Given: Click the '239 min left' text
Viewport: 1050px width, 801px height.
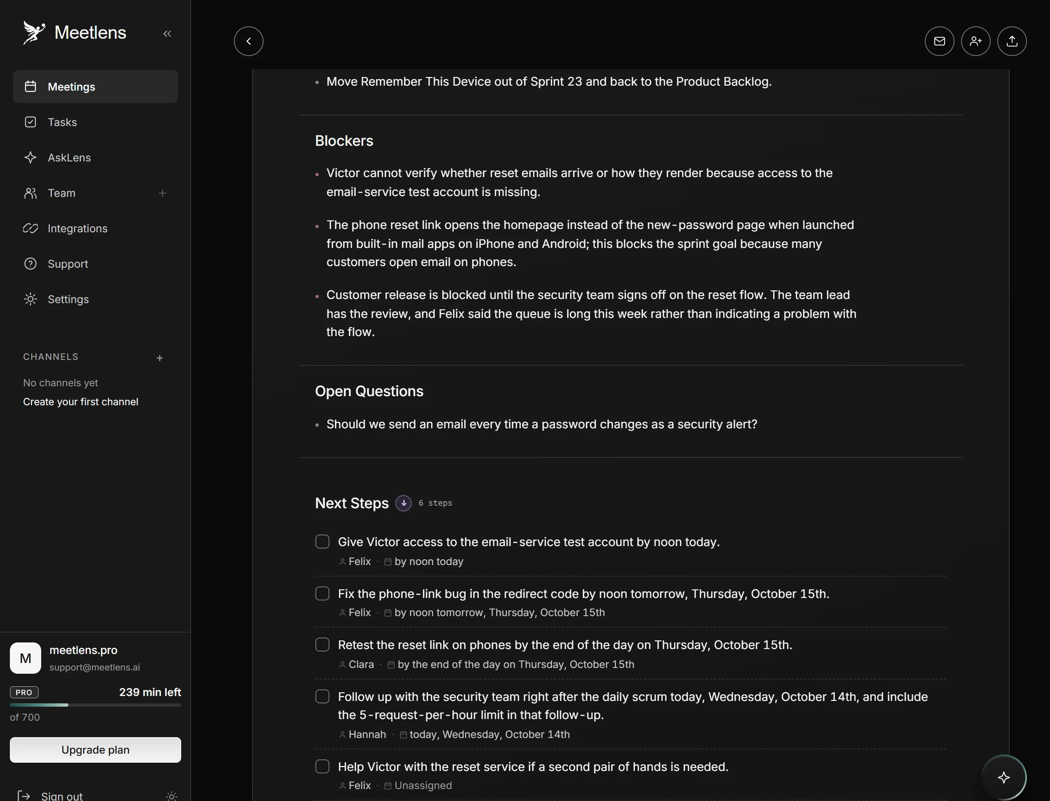Looking at the screenshot, I should (150, 692).
